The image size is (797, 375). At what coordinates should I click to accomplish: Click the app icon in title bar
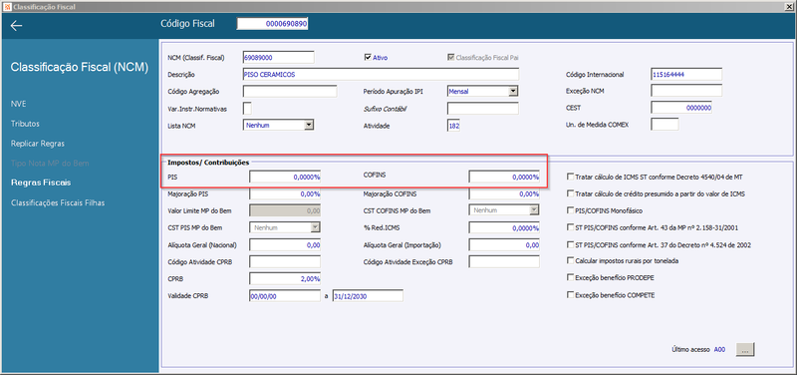point(7,7)
